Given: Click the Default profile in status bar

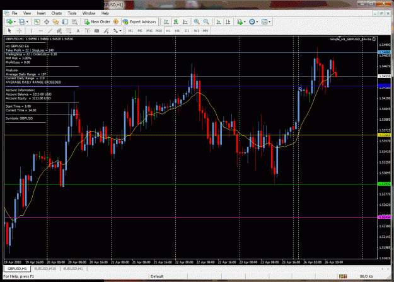Looking at the screenshot, I should 157,276.
